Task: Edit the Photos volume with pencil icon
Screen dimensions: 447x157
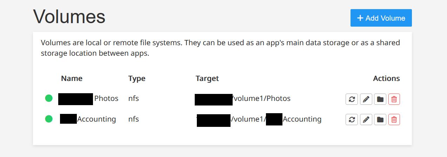Action: [x=366, y=99]
